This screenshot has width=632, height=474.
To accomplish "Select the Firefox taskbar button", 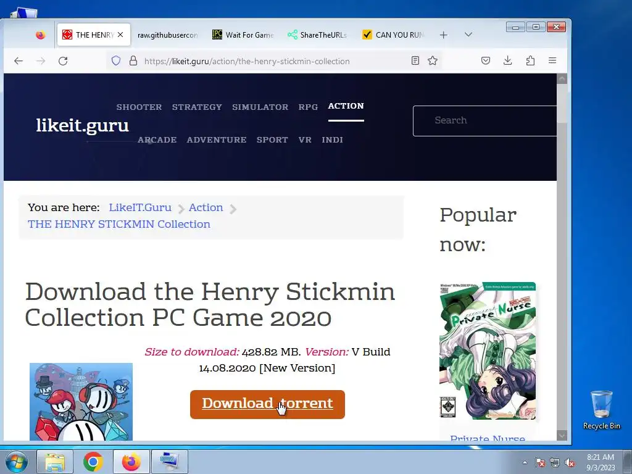I will click(x=131, y=462).
